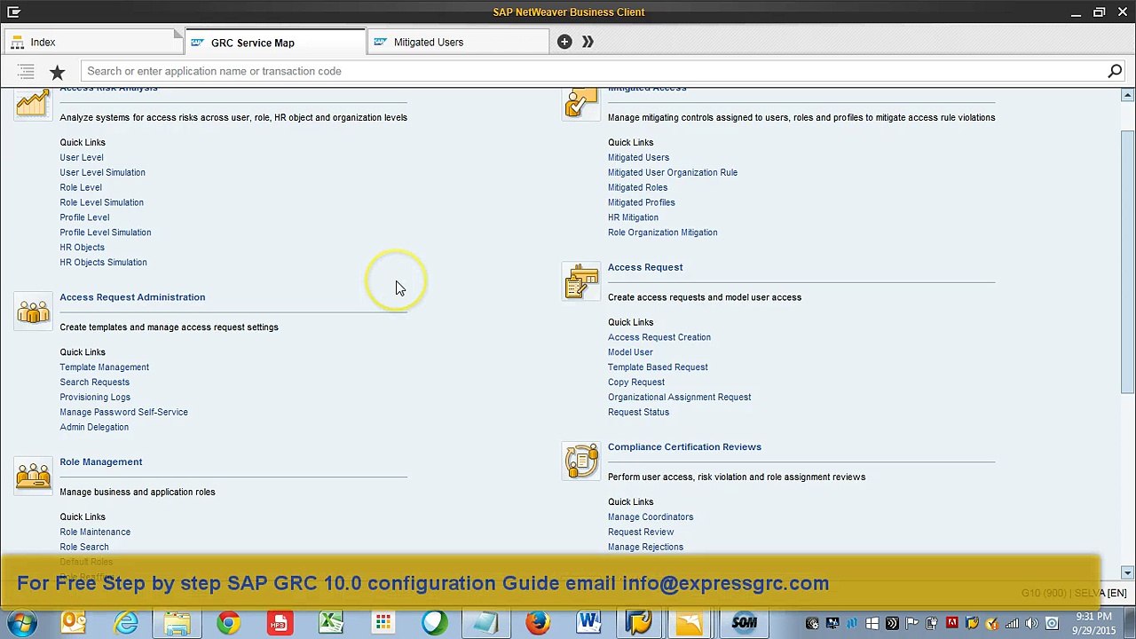Click the Mitigated Access section icon
Viewport: 1136px width, 639px height.
(x=581, y=103)
